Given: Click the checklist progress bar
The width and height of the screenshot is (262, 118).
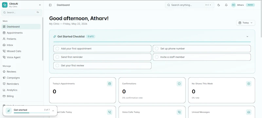Looking at the screenshot, I should pyautogui.click(x=152, y=42).
